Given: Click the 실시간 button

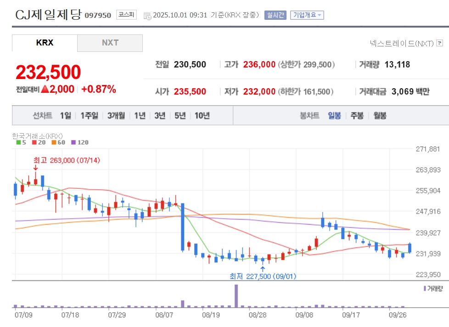Looking at the screenshot, I should click(x=275, y=15).
